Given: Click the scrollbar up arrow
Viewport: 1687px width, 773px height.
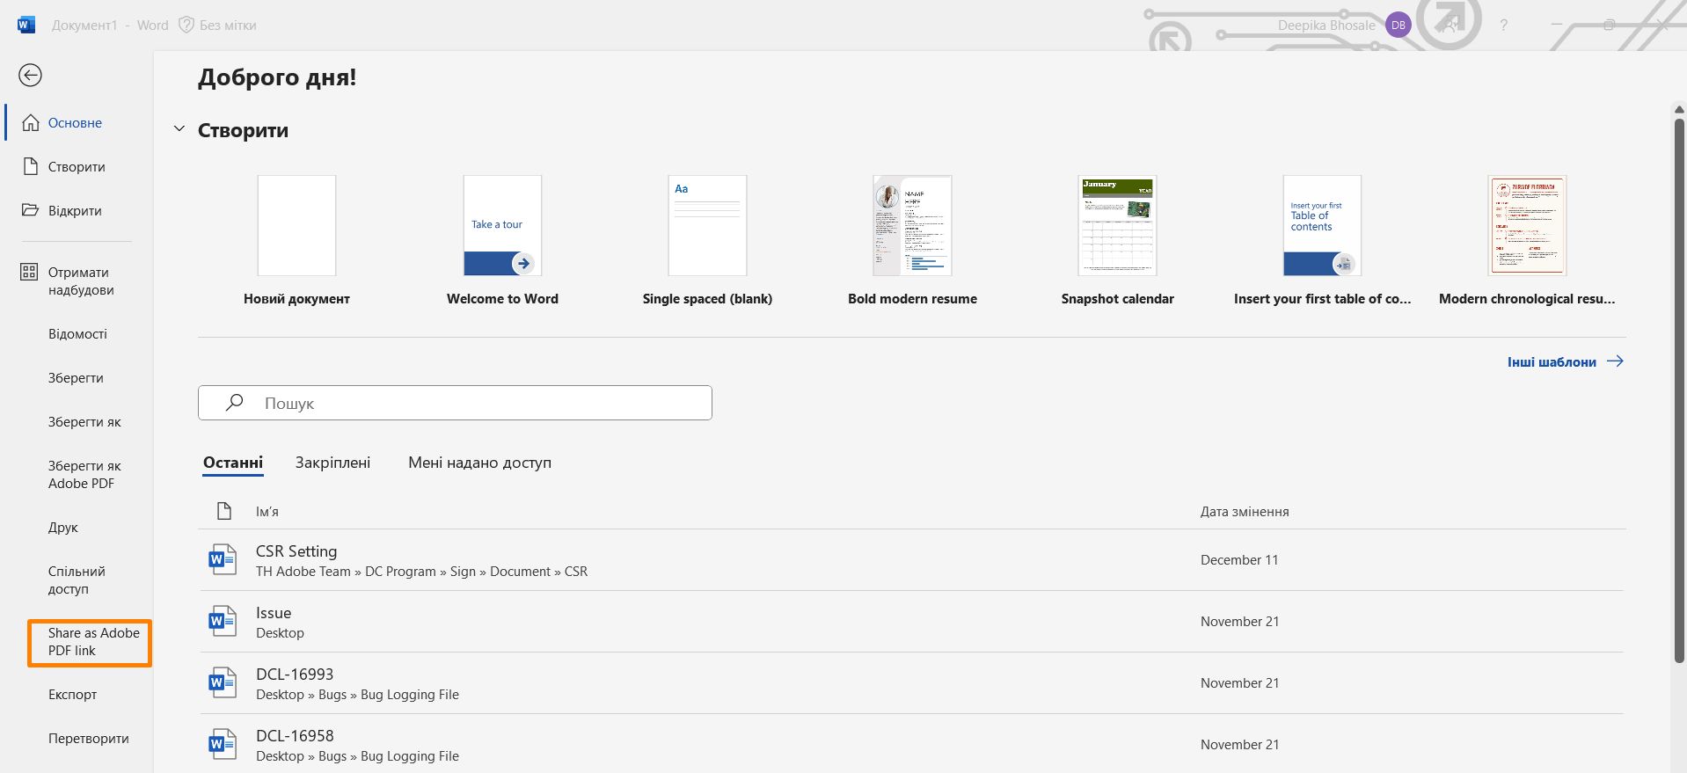Looking at the screenshot, I should (x=1678, y=109).
